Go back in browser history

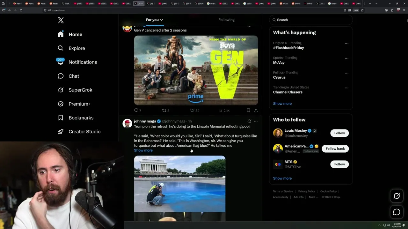[10, 10]
